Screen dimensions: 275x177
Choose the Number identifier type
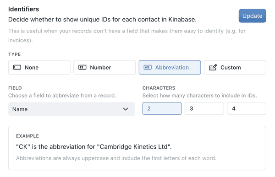(104, 67)
